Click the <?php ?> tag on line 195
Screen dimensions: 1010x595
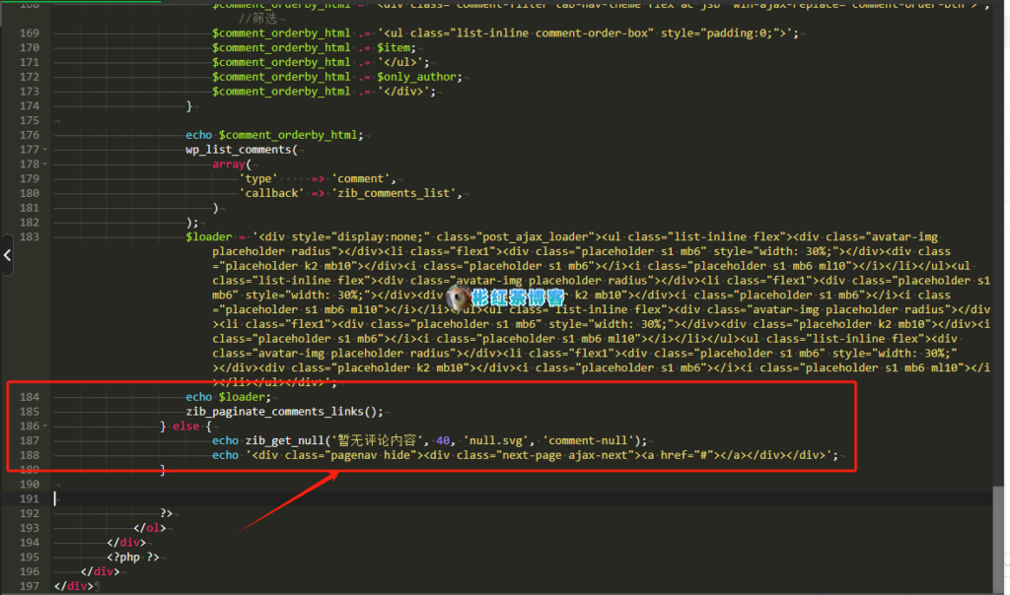133,557
